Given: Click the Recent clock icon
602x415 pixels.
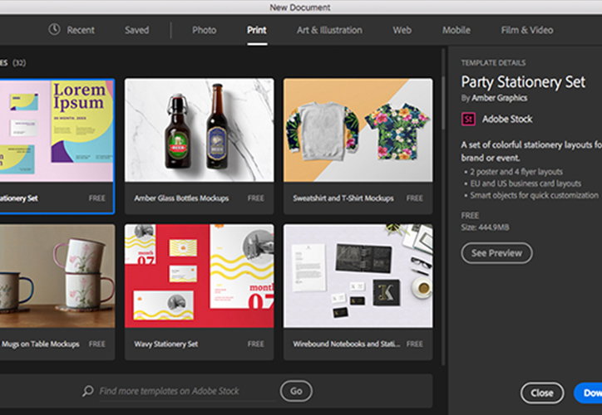Looking at the screenshot, I should point(54,29).
